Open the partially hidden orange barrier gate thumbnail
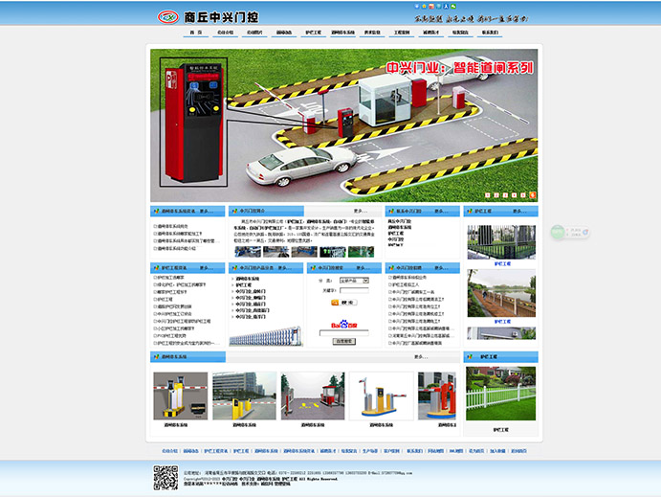 coord(437,395)
